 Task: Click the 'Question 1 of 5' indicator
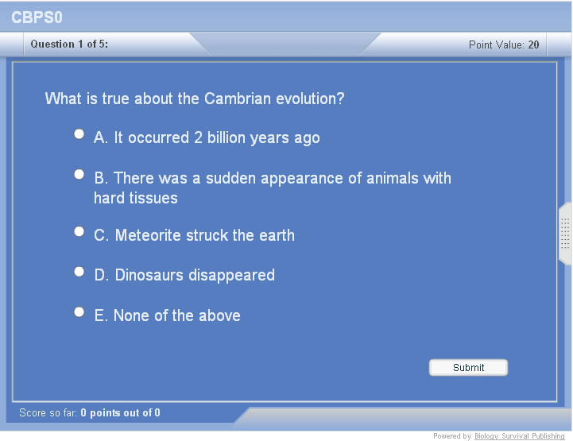tap(69, 44)
